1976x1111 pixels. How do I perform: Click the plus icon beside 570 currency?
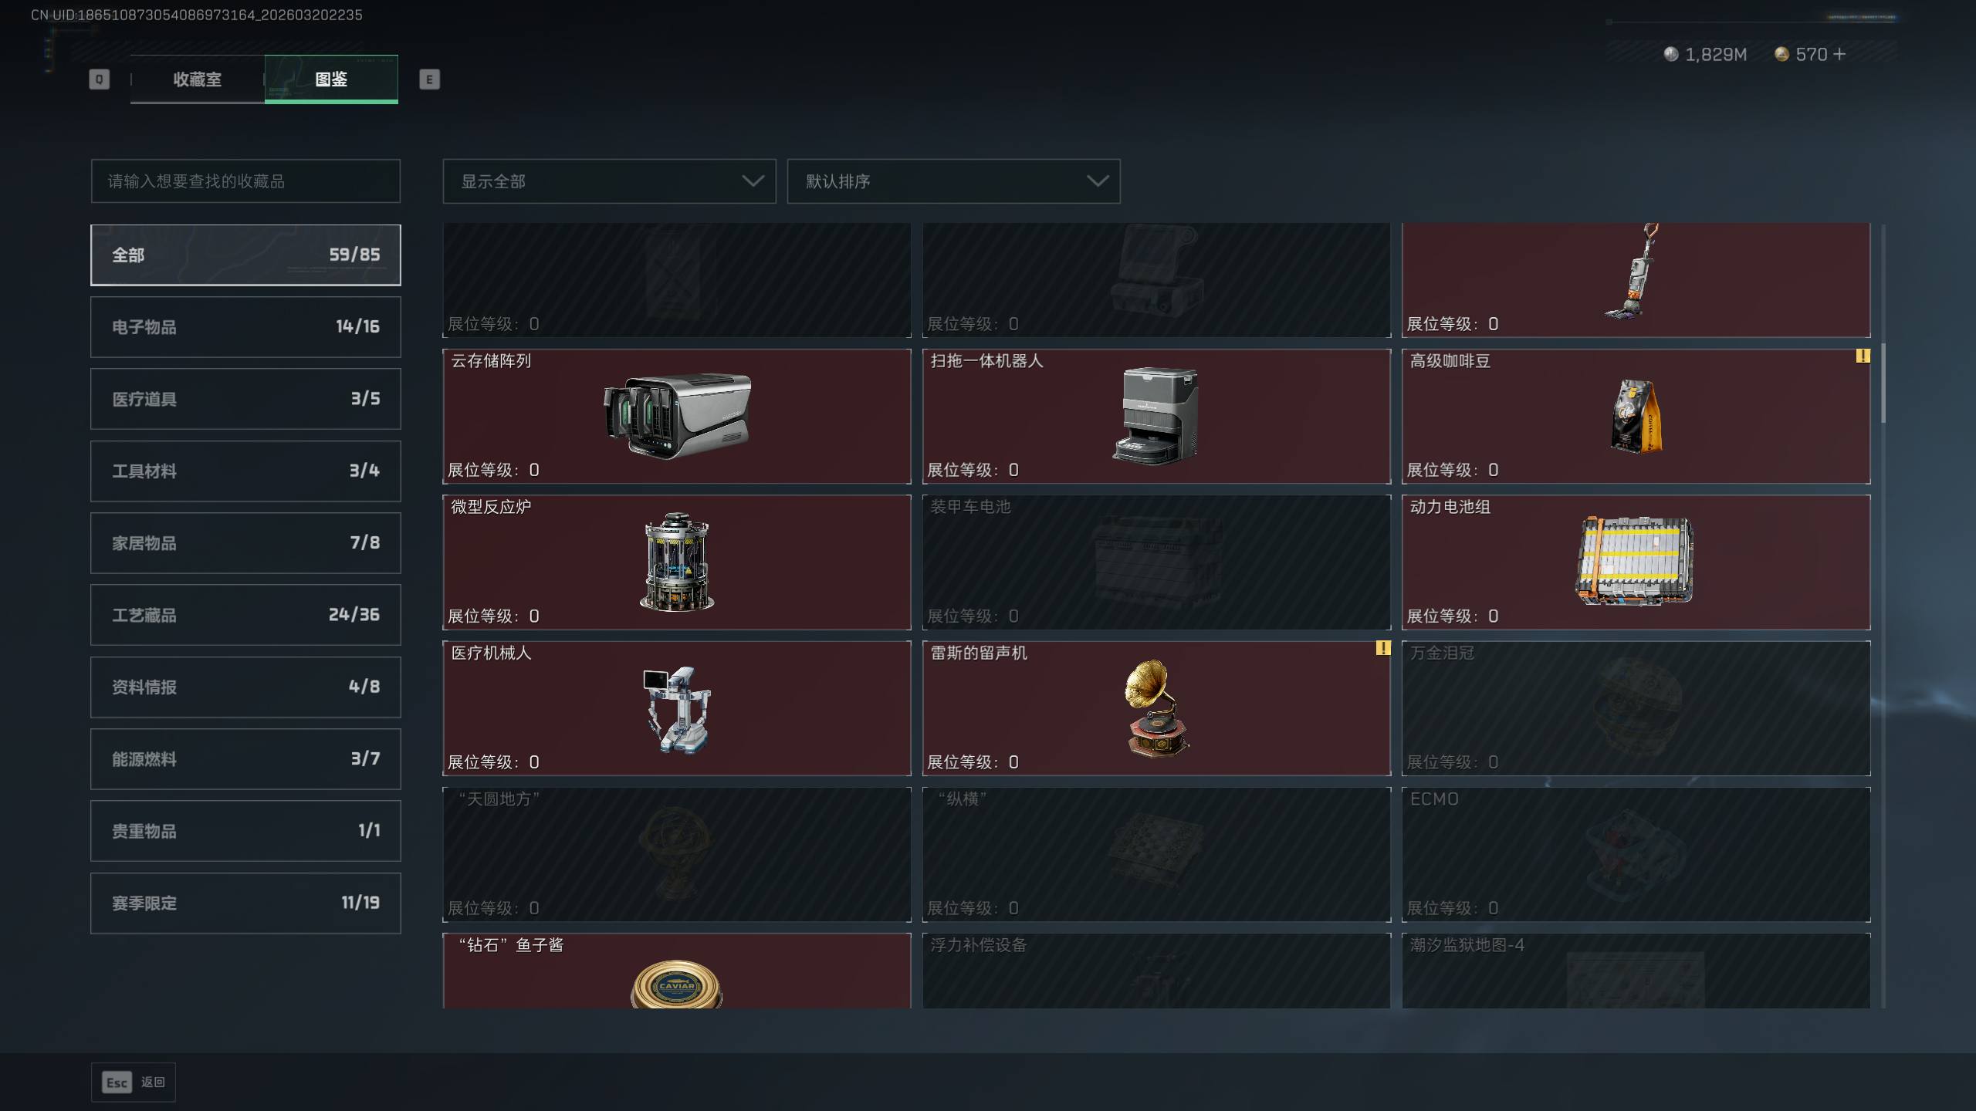pyautogui.click(x=1839, y=54)
